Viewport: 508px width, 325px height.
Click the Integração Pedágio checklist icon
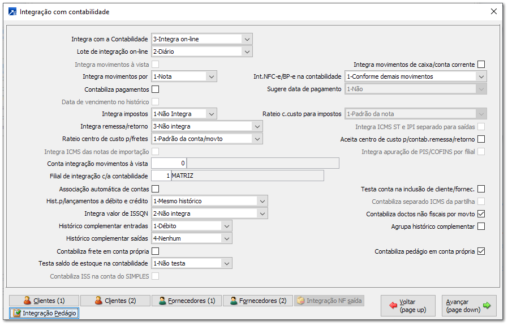[17, 313]
